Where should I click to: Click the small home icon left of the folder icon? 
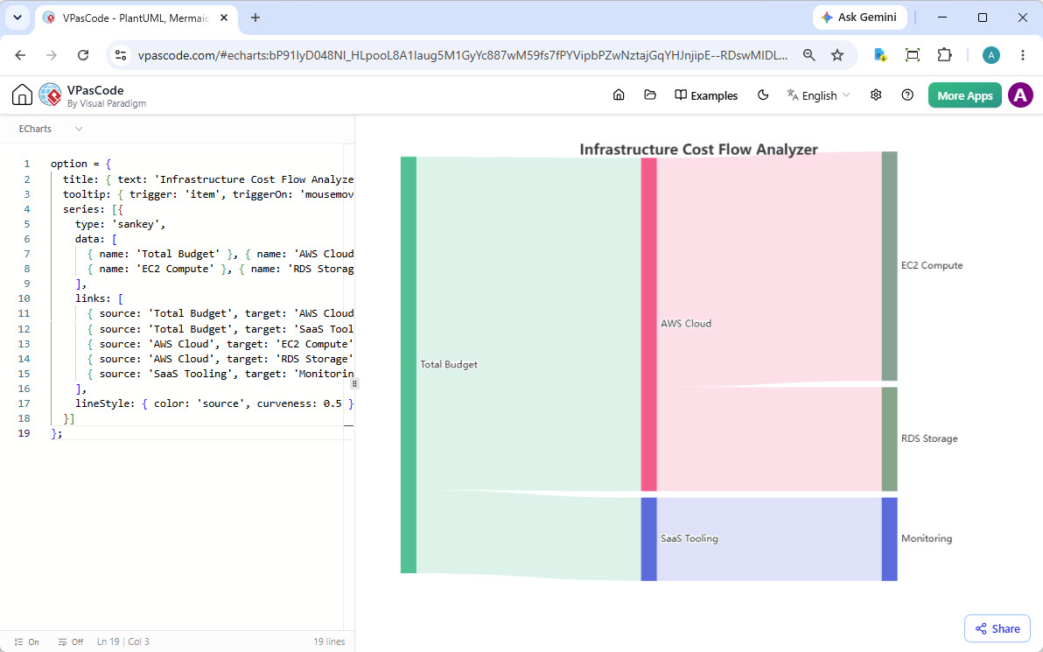[619, 95]
